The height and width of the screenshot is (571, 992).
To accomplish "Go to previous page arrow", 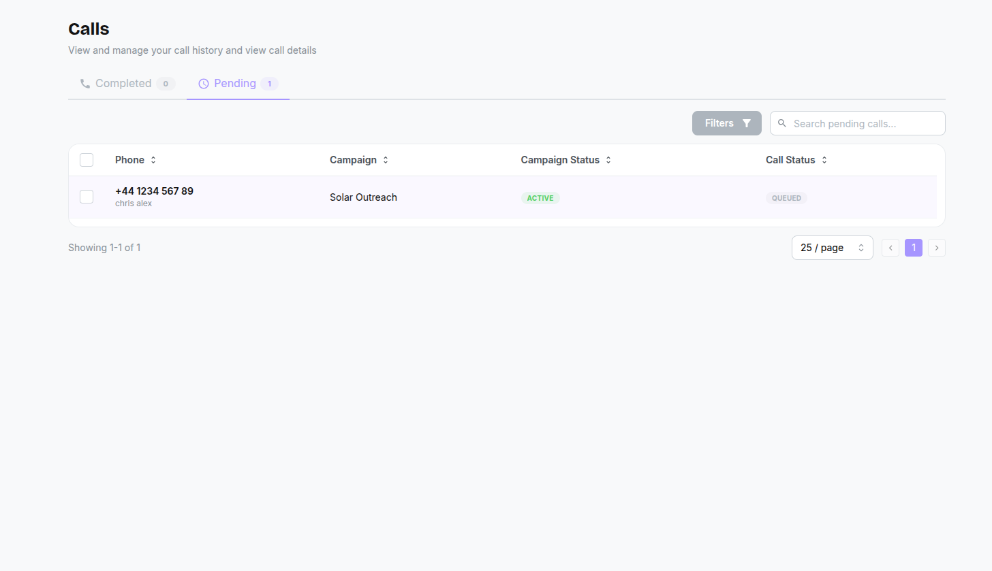I will (x=890, y=248).
